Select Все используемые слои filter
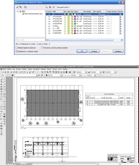 click(34, 14)
